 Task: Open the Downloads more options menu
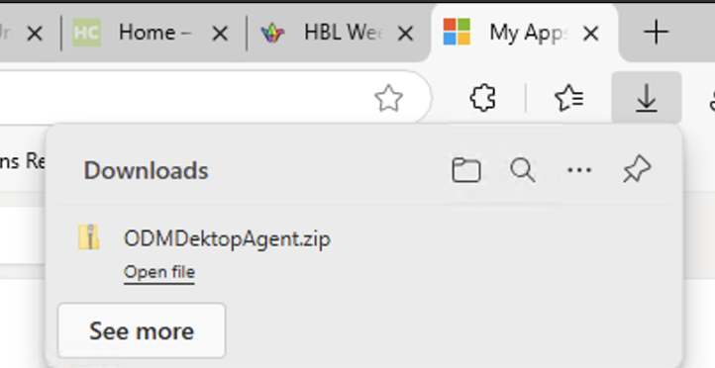coord(579,170)
